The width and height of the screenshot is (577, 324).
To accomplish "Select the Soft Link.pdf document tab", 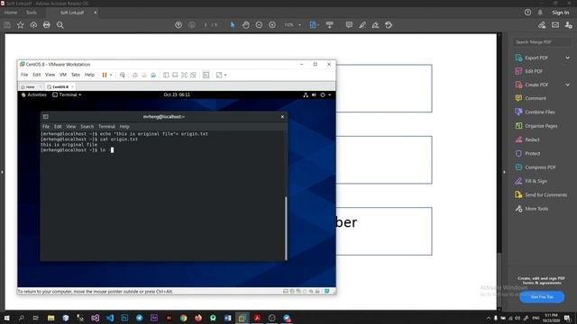I will tap(72, 13).
